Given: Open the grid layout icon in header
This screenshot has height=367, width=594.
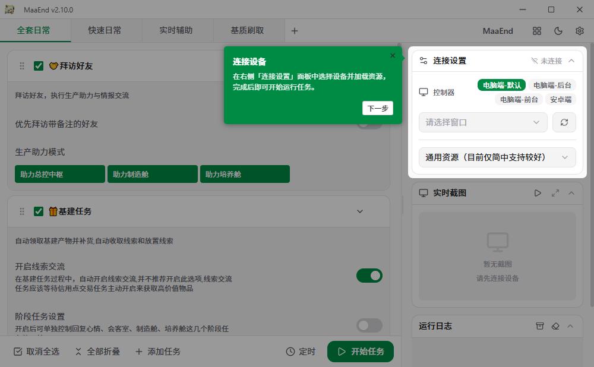Looking at the screenshot, I should click(x=537, y=31).
